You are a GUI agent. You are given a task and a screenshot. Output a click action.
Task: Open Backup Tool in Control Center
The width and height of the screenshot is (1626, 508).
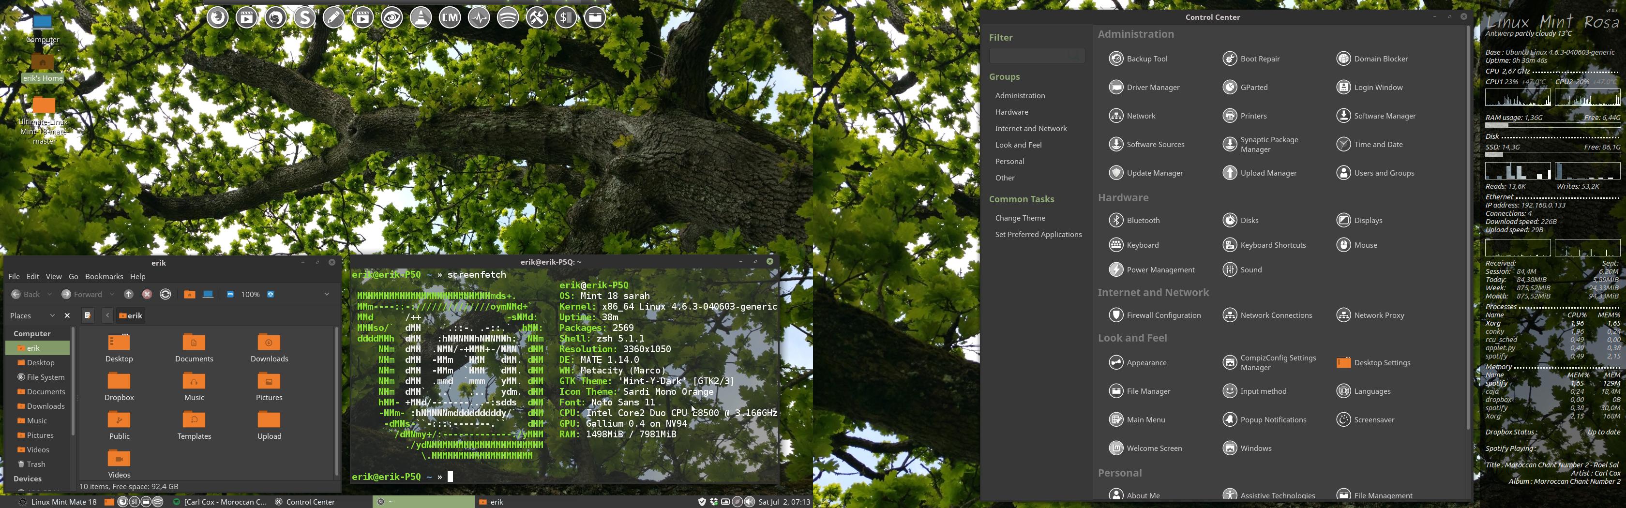[1139, 59]
